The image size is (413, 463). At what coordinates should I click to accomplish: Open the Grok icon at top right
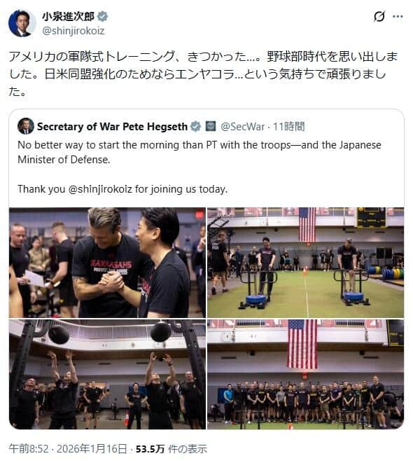(379, 16)
